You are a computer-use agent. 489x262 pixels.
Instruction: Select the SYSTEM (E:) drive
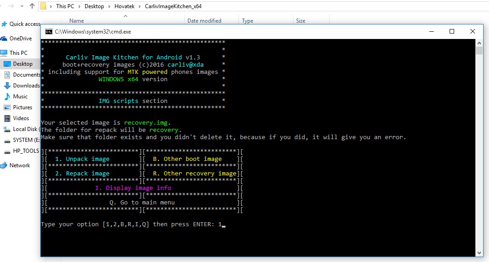coord(24,140)
